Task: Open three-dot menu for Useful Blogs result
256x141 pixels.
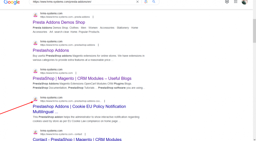Action: click(76, 73)
